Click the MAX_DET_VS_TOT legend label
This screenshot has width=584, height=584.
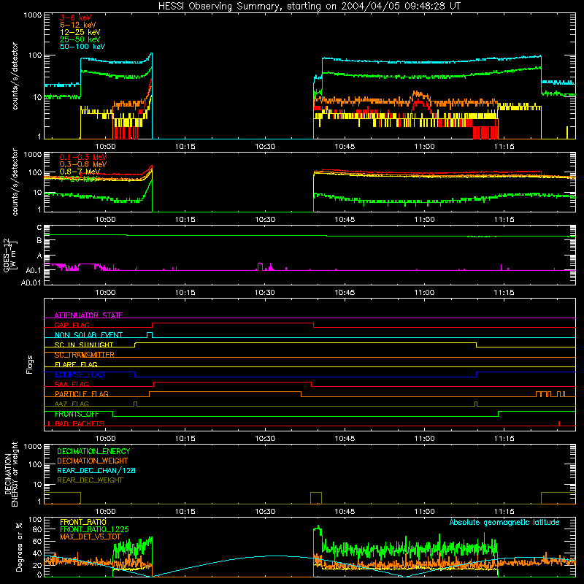(90, 537)
